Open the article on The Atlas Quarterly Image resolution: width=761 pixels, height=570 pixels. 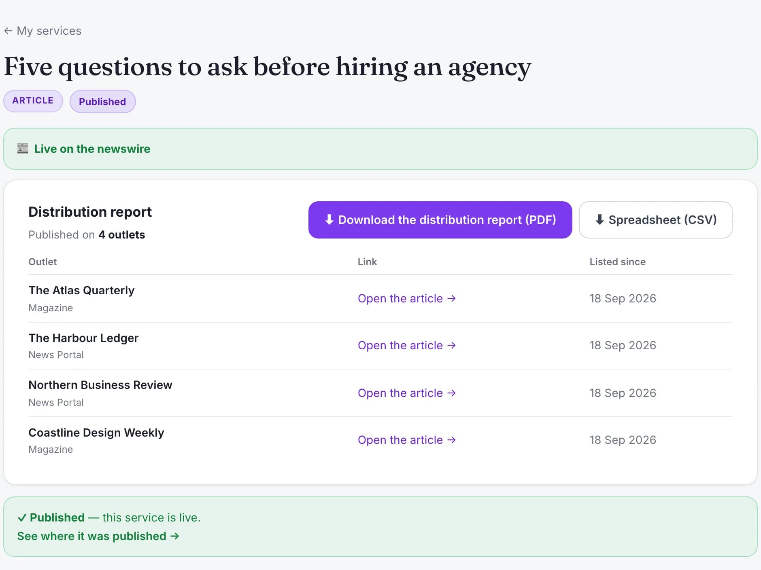(407, 298)
